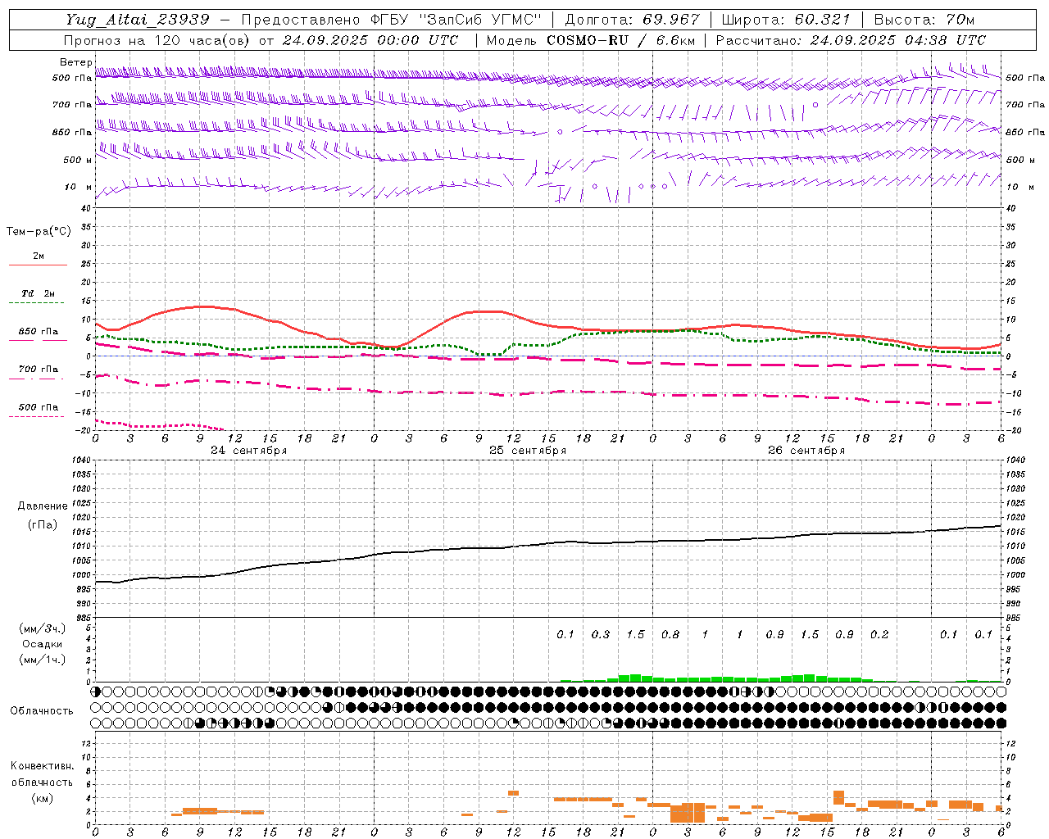Image resolution: width=1049 pixels, height=839 pixels.
Task: Select the 'Предоставлено ФГБУ ЗапСиб УГМС' text
Action: pyautogui.click(x=392, y=20)
